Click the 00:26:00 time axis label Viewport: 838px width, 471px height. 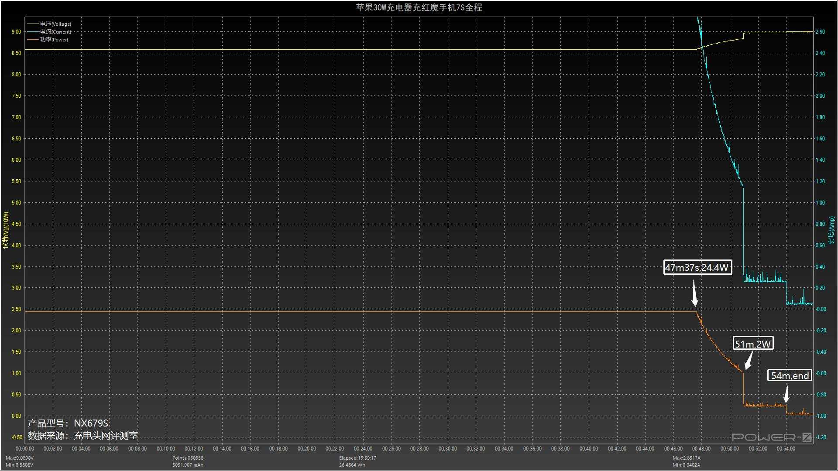pos(392,449)
